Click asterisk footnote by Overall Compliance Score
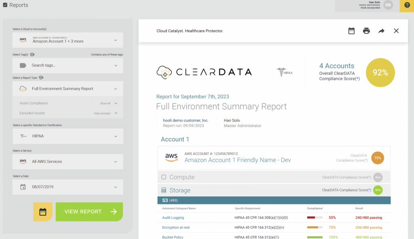Image resolution: width=414 pixels, height=239 pixels. click(357, 79)
